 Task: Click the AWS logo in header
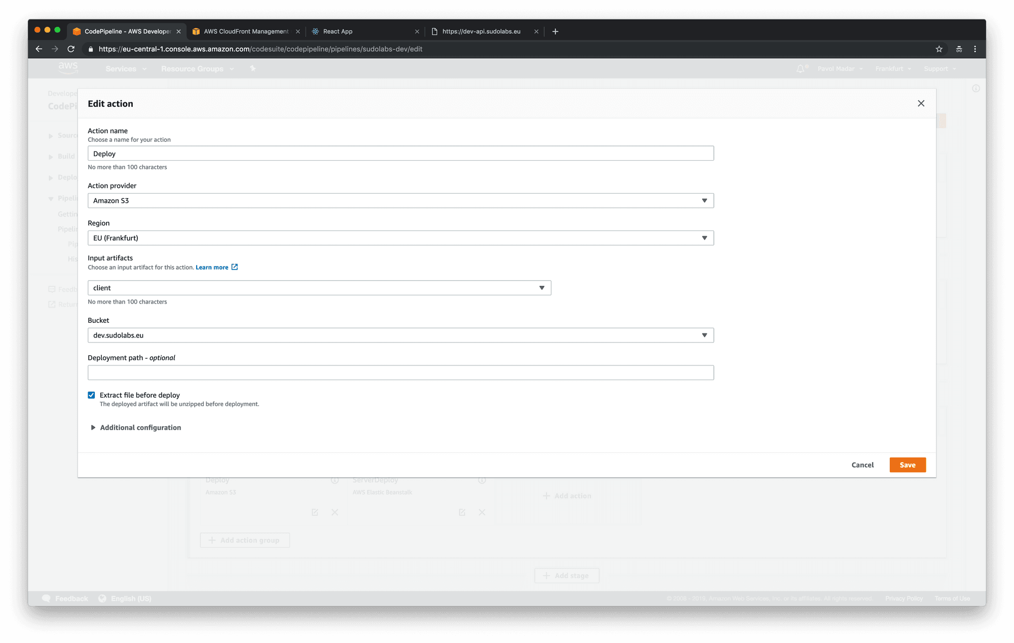(x=68, y=68)
